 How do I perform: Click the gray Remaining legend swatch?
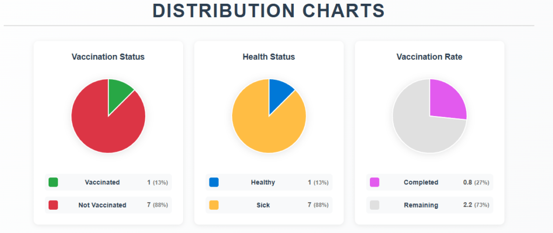click(x=374, y=205)
